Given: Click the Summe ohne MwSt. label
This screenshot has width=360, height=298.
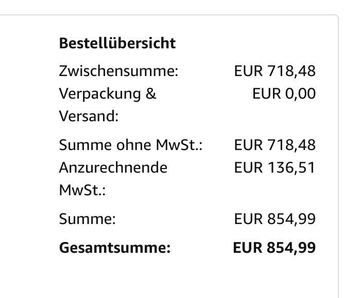Looking at the screenshot, I should [131, 145].
